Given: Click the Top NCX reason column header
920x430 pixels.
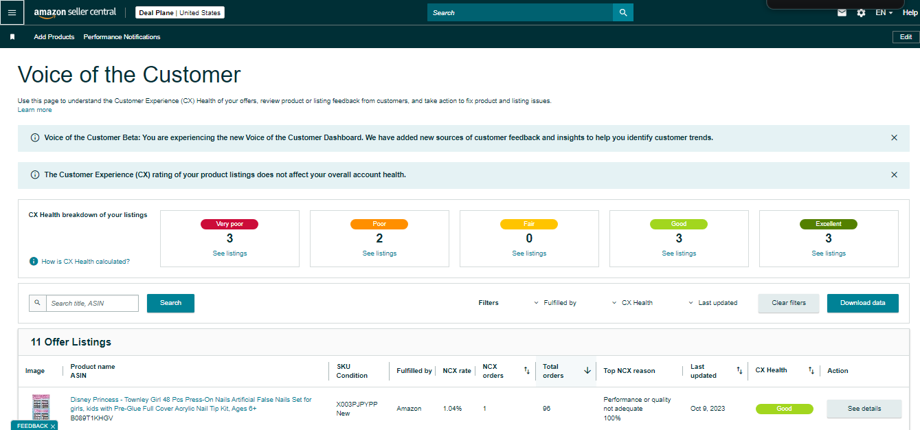Looking at the screenshot, I should click(629, 371).
